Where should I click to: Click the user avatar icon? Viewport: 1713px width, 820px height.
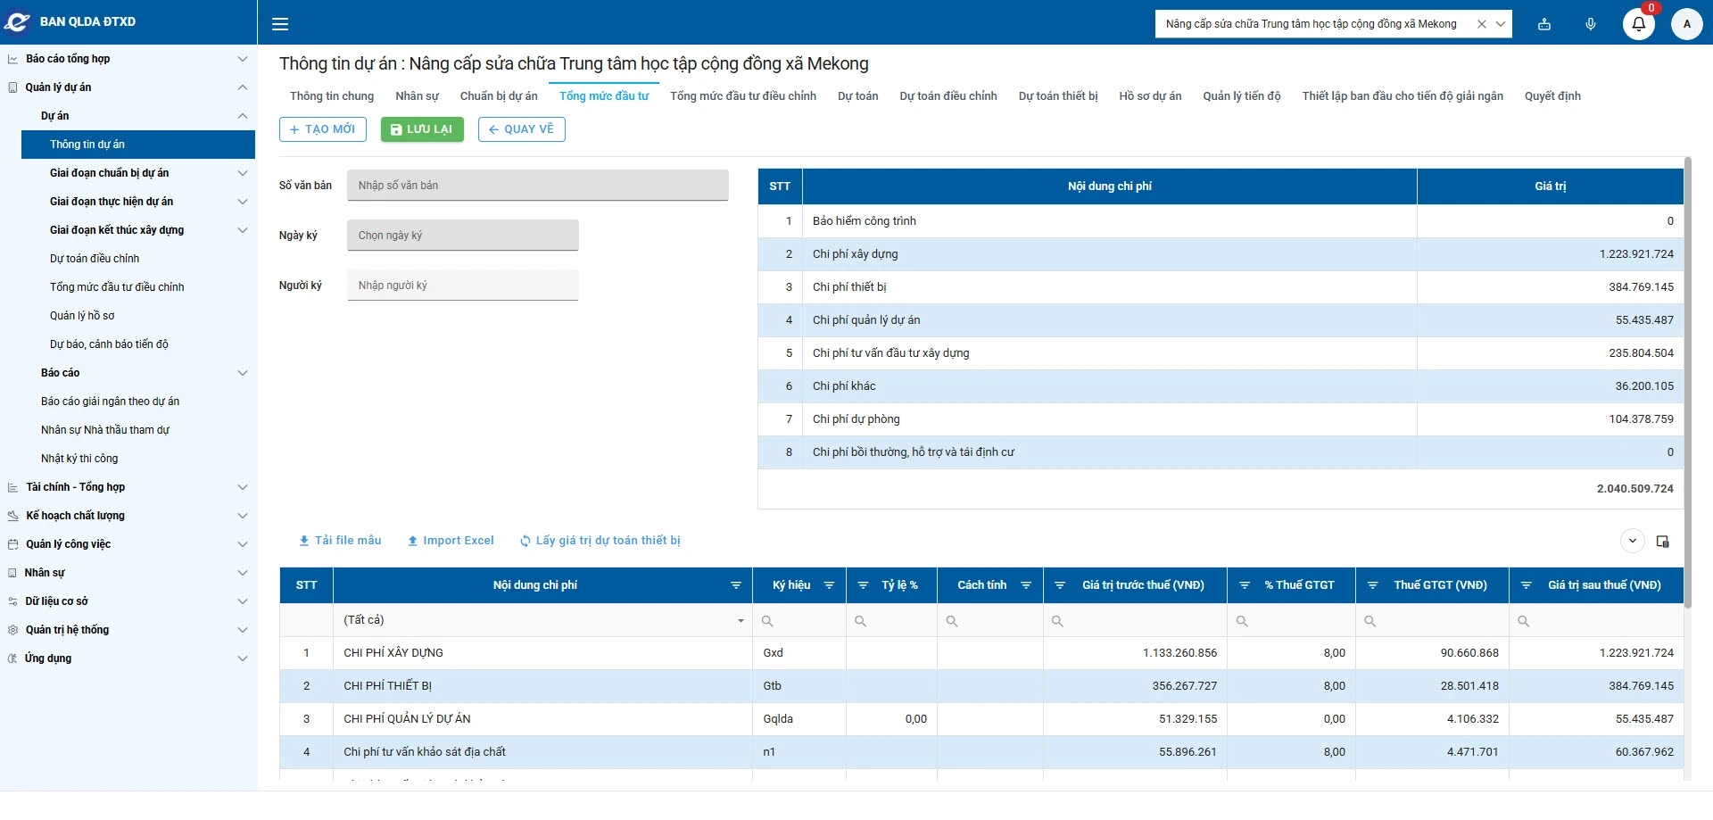pyautogui.click(x=1686, y=24)
